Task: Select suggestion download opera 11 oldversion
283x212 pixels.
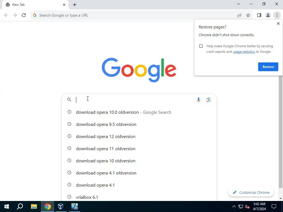Action: (x=139, y=149)
